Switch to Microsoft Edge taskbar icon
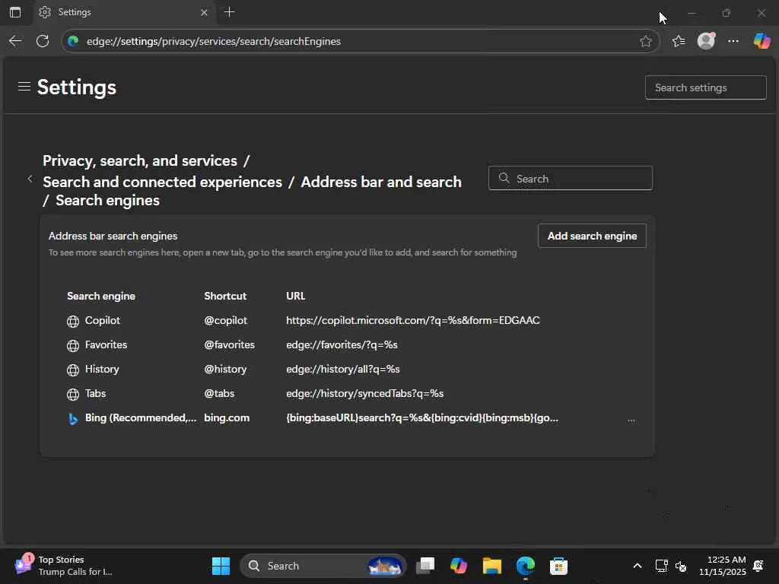The width and height of the screenshot is (779, 584). [525, 566]
